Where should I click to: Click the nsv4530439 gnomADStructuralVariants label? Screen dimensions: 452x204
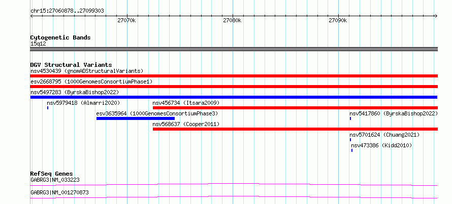[87, 71]
